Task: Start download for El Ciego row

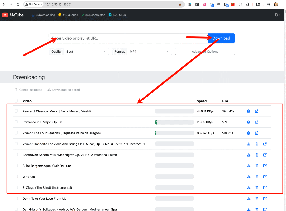Action: (x=249, y=188)
